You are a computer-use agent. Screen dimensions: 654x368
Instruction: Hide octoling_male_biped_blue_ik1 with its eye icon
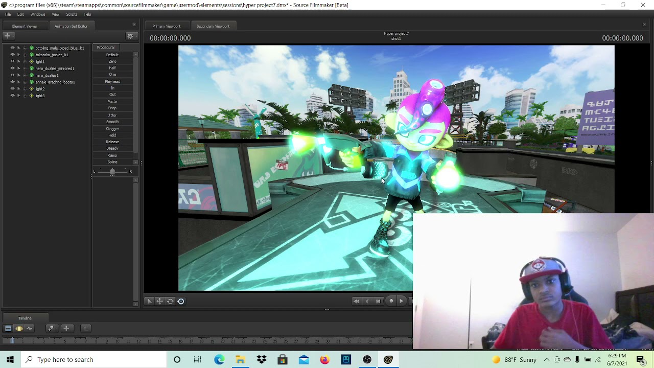[x=13, y=48]
